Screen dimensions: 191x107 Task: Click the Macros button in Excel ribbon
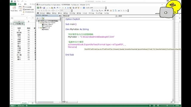point(20,9)
